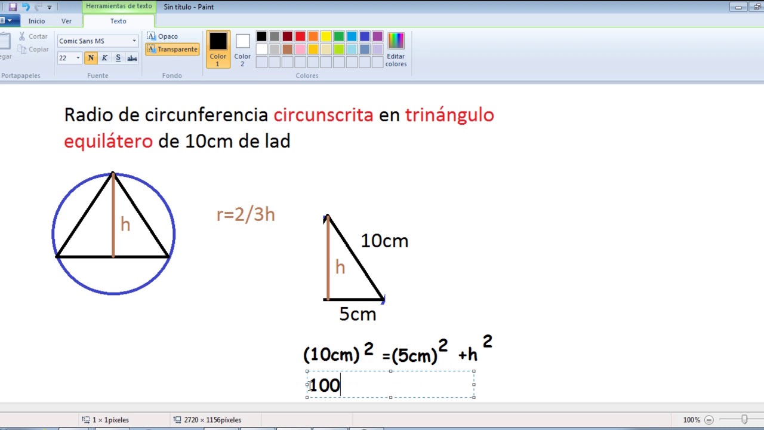The image size is (764, 430).
Task: Open the Comic Sans MS font dropdown
Action: click(x=134, y=41)
